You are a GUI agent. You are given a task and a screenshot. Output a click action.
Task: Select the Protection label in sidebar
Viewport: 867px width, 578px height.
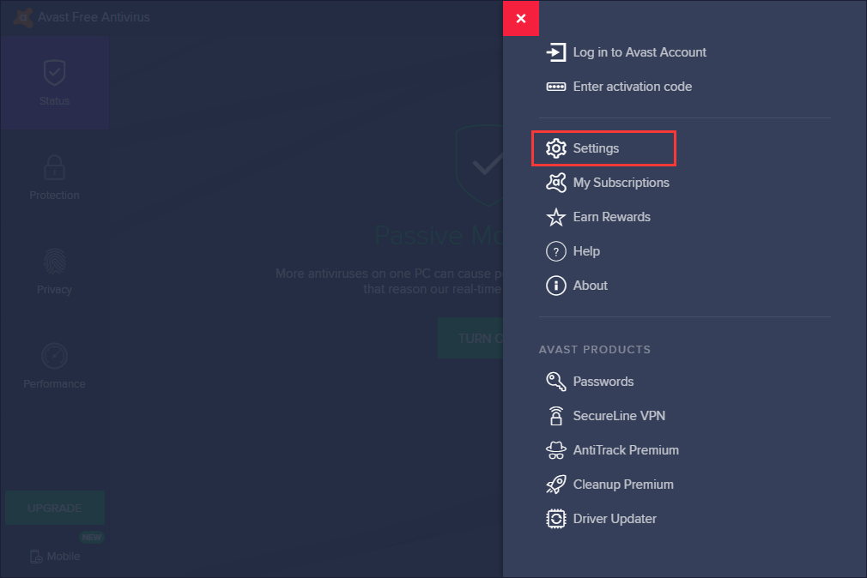(54, 196)
